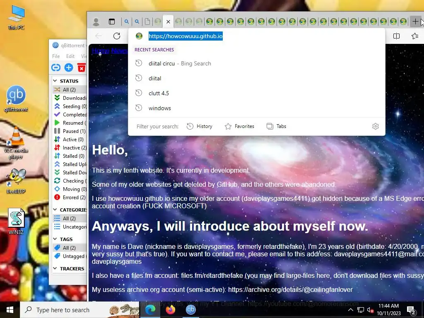This screenshot has height=318, width=424.
Task: Click taskbar 'Type here to search' box
Action: [x=80, y=310]
